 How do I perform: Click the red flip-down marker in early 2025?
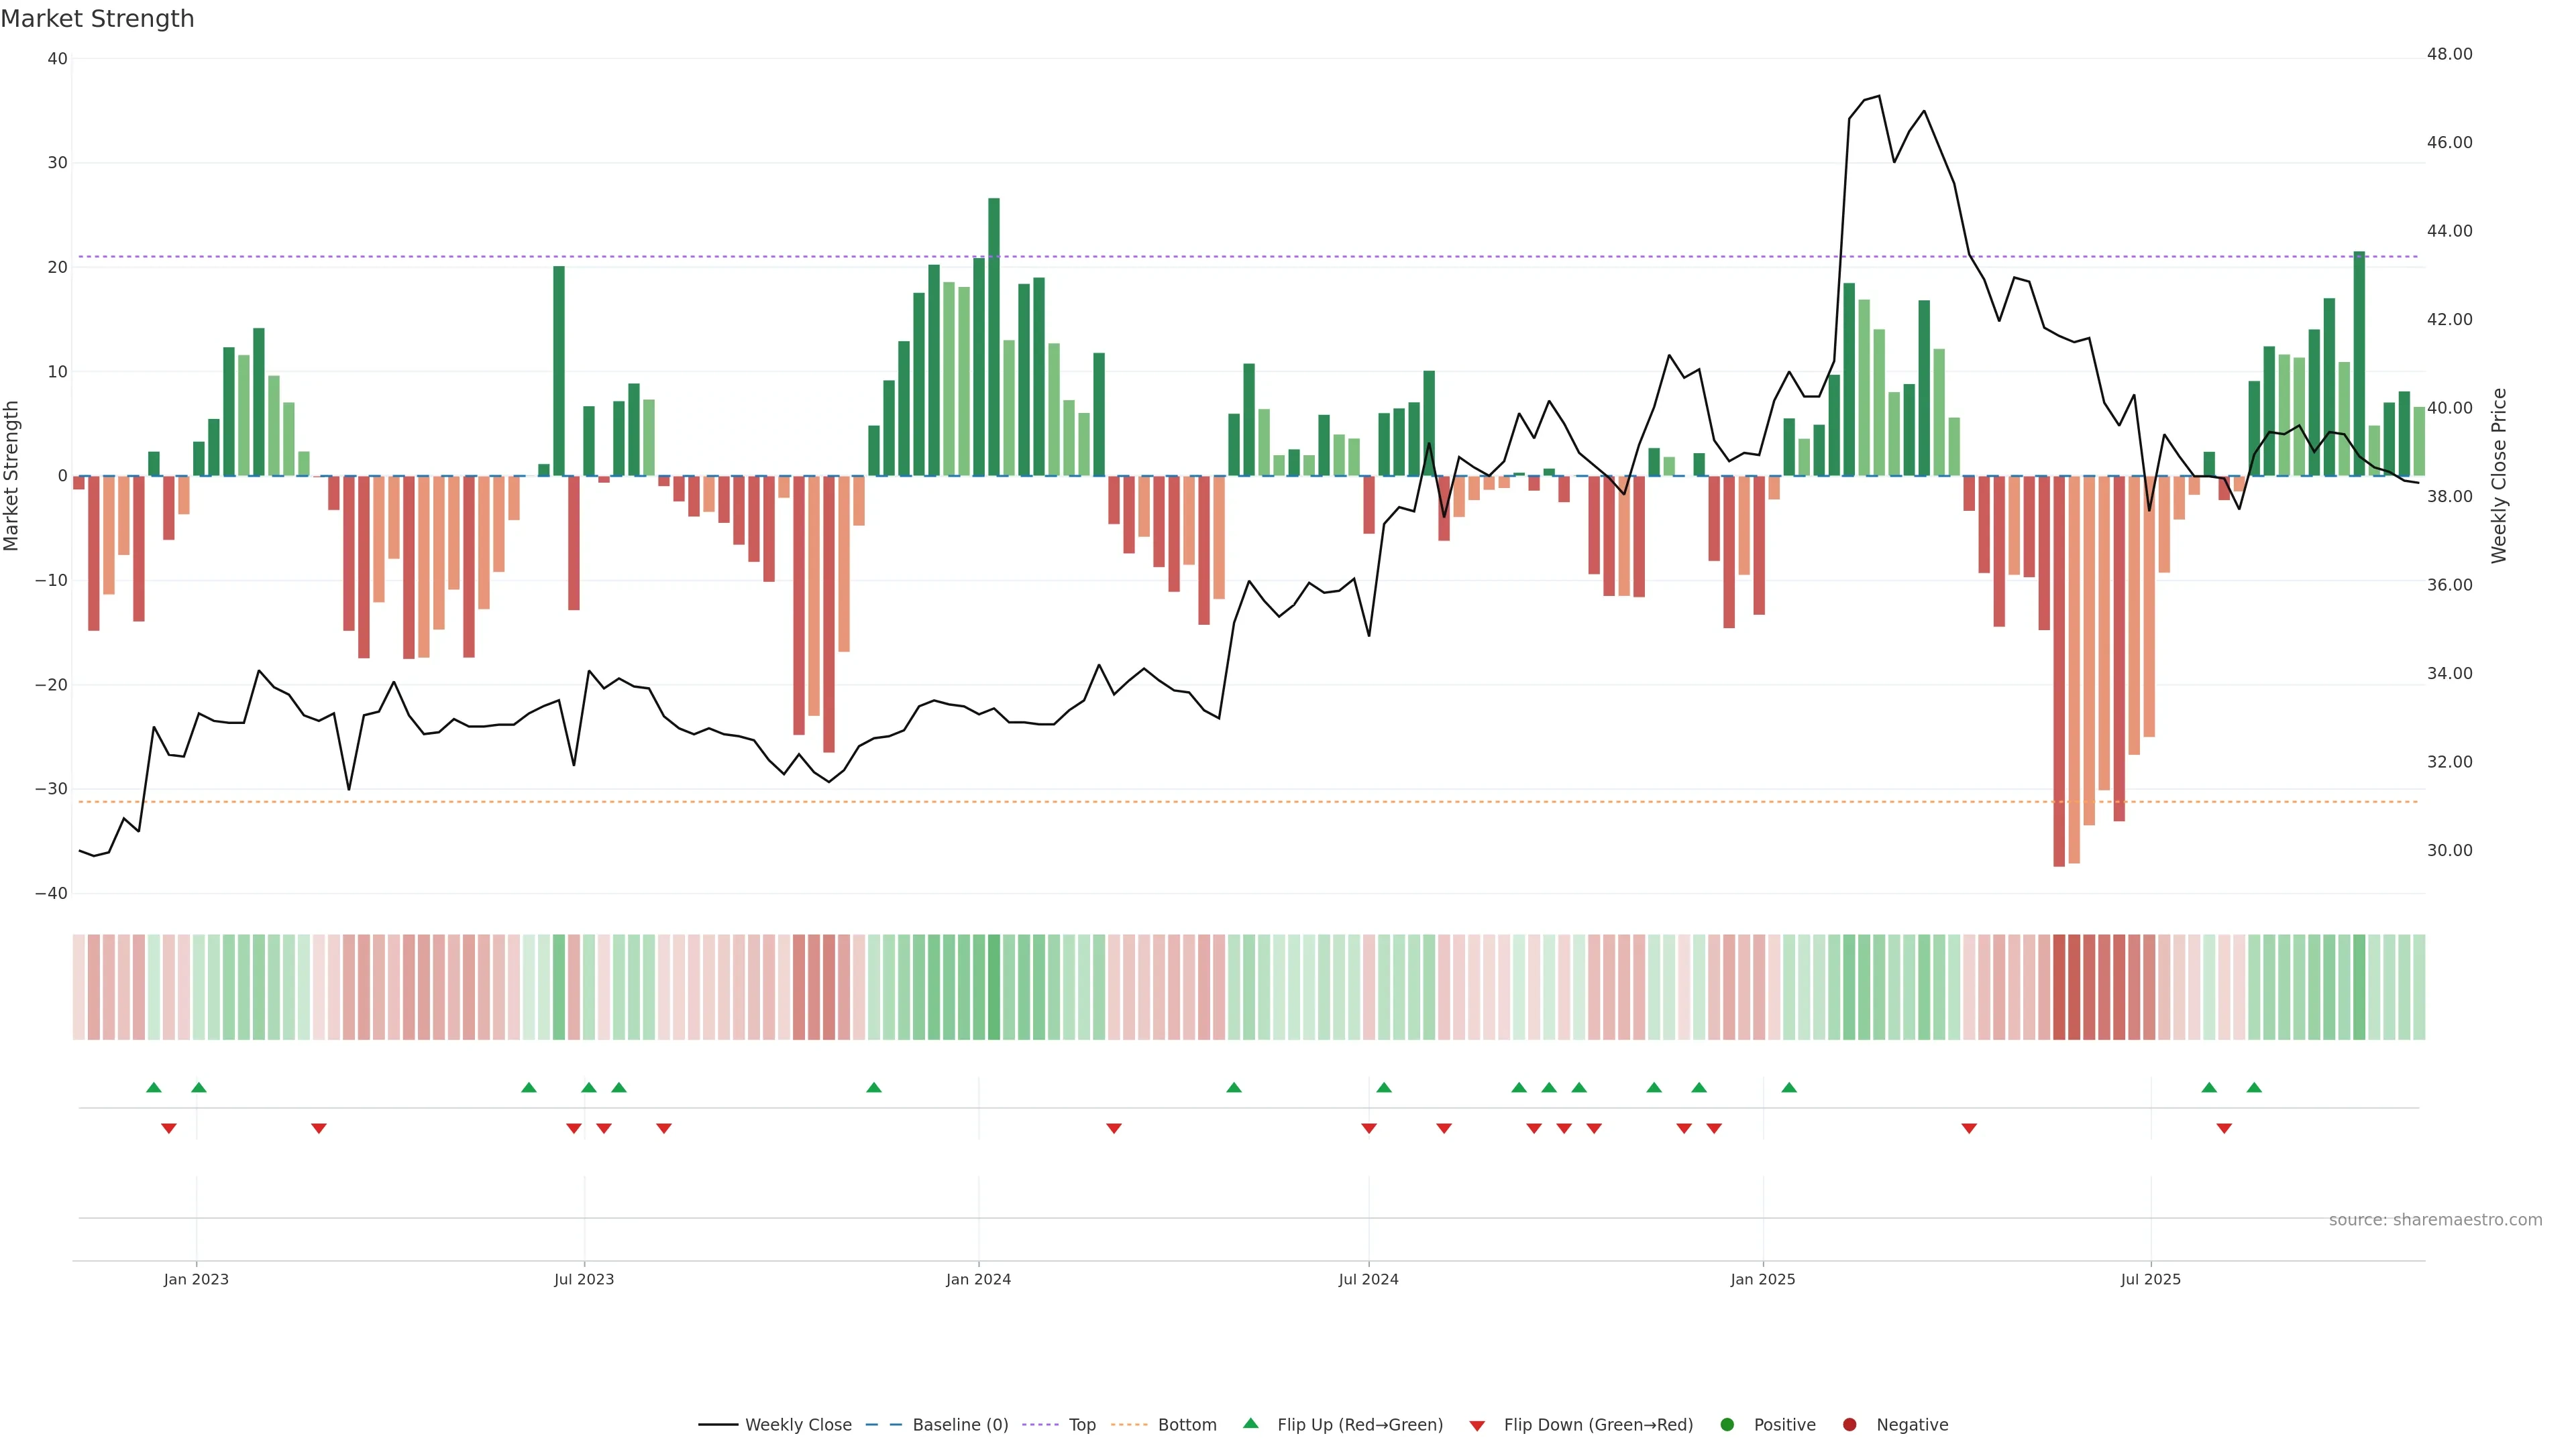[1969, 1128]
